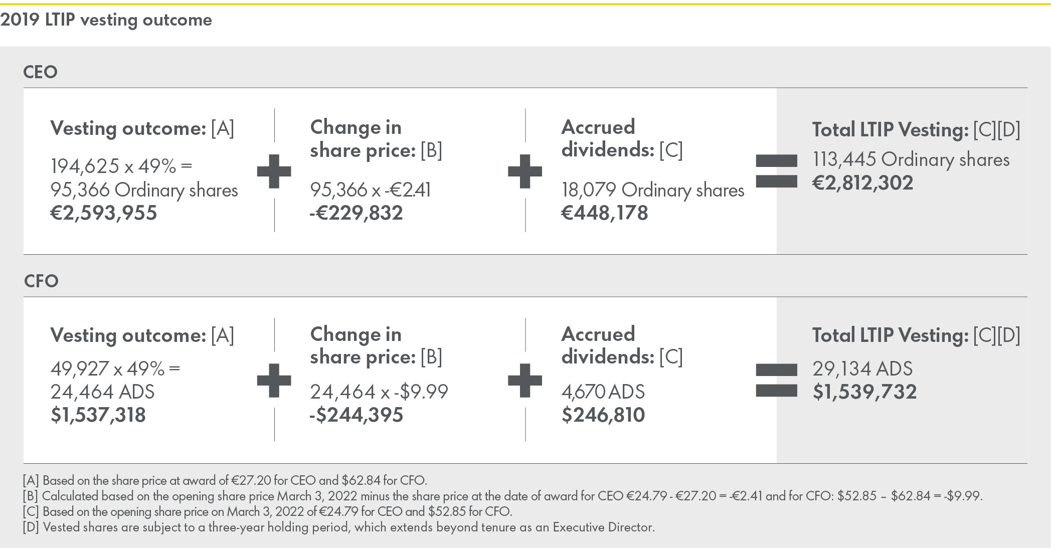This screenshot has width=1051, height=548.
Task: Click the "2019 LTIP vesting outcome" title
Action: (x=106, y=20)
